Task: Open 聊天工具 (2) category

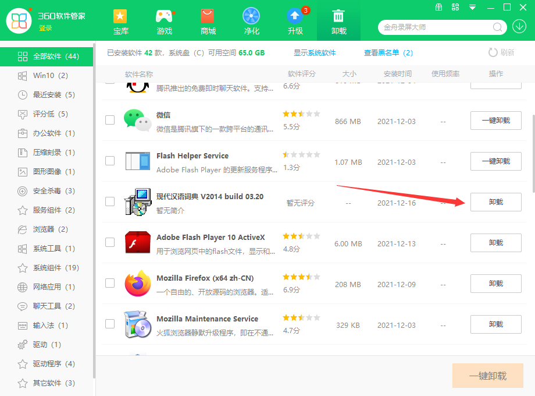Action: 47,306
